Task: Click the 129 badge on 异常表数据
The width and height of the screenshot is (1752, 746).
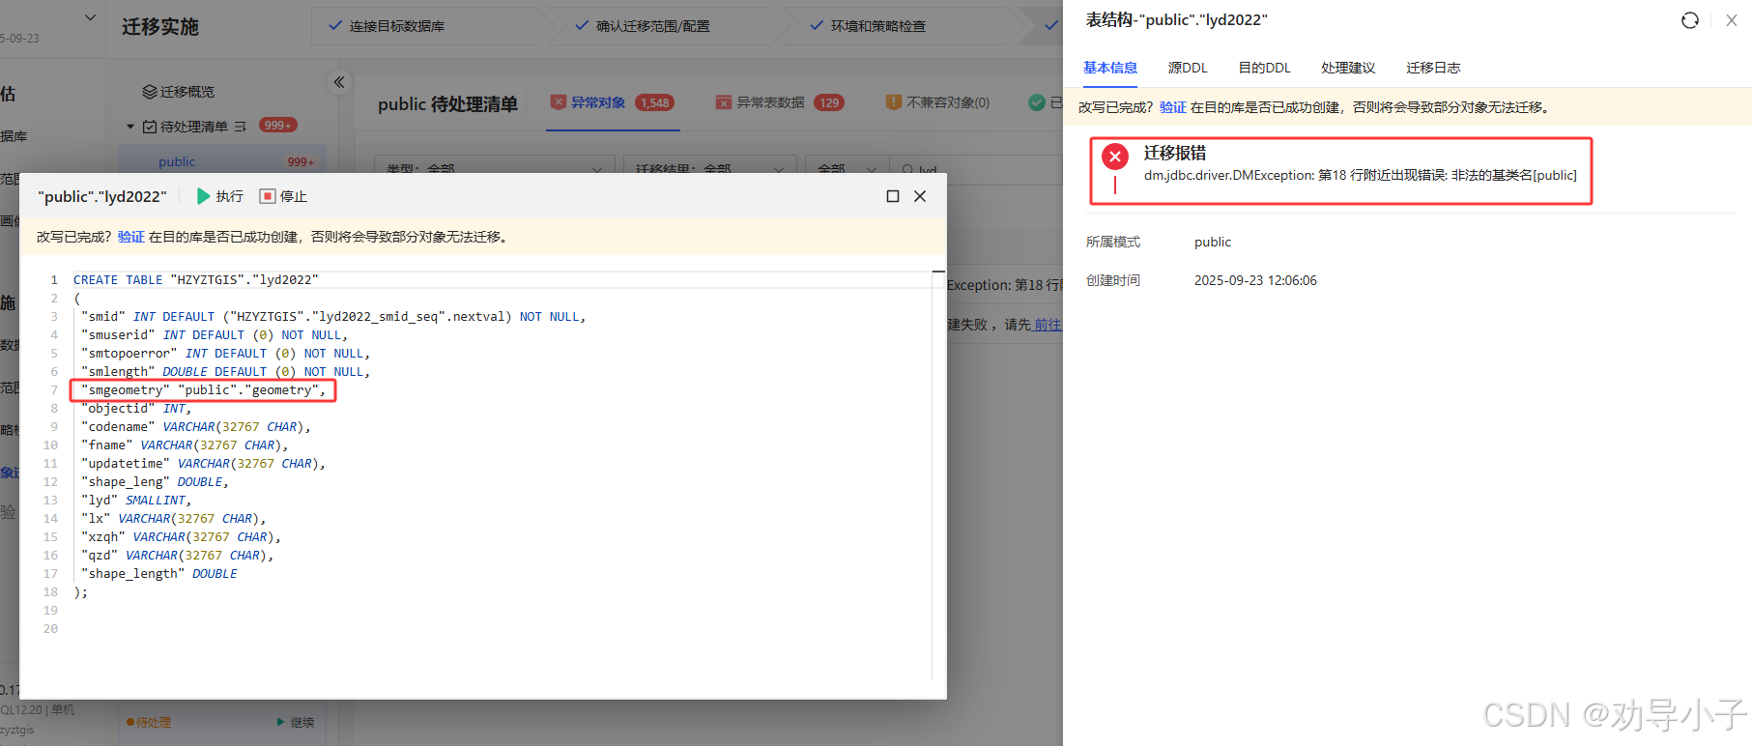Action: coord(828,102)
